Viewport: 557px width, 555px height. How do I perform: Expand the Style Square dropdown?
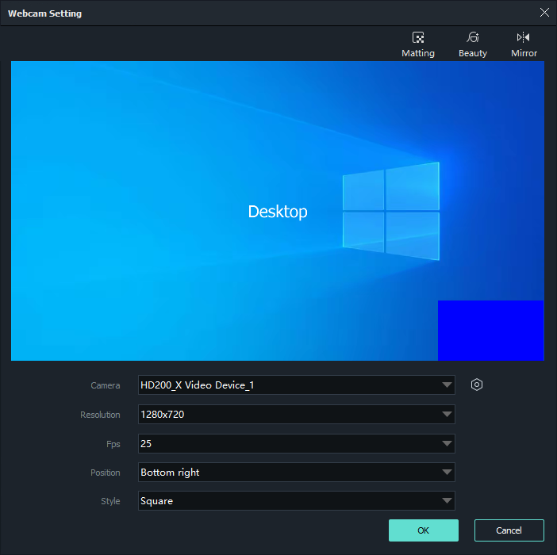[296, 501]
